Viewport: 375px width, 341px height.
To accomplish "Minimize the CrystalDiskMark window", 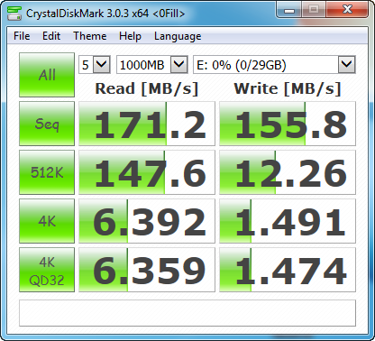I will pos(288,10).
